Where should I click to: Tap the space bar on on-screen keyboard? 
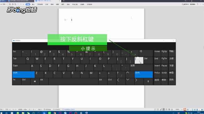pyautogui.click(x=73, y=82)
